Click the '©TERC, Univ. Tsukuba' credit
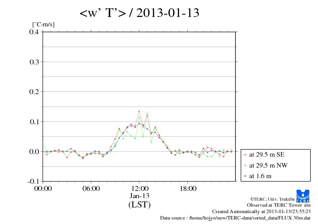Viewport: 318px width, 224px height. [x=272, y=199]
